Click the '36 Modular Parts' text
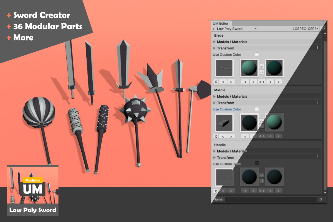 [48, 26]
